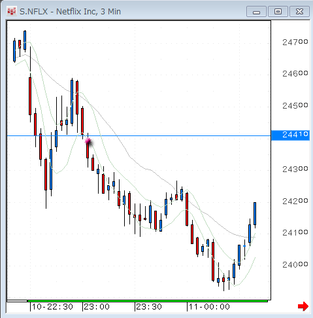Click the 23:00 time axis label

point(97,307)
